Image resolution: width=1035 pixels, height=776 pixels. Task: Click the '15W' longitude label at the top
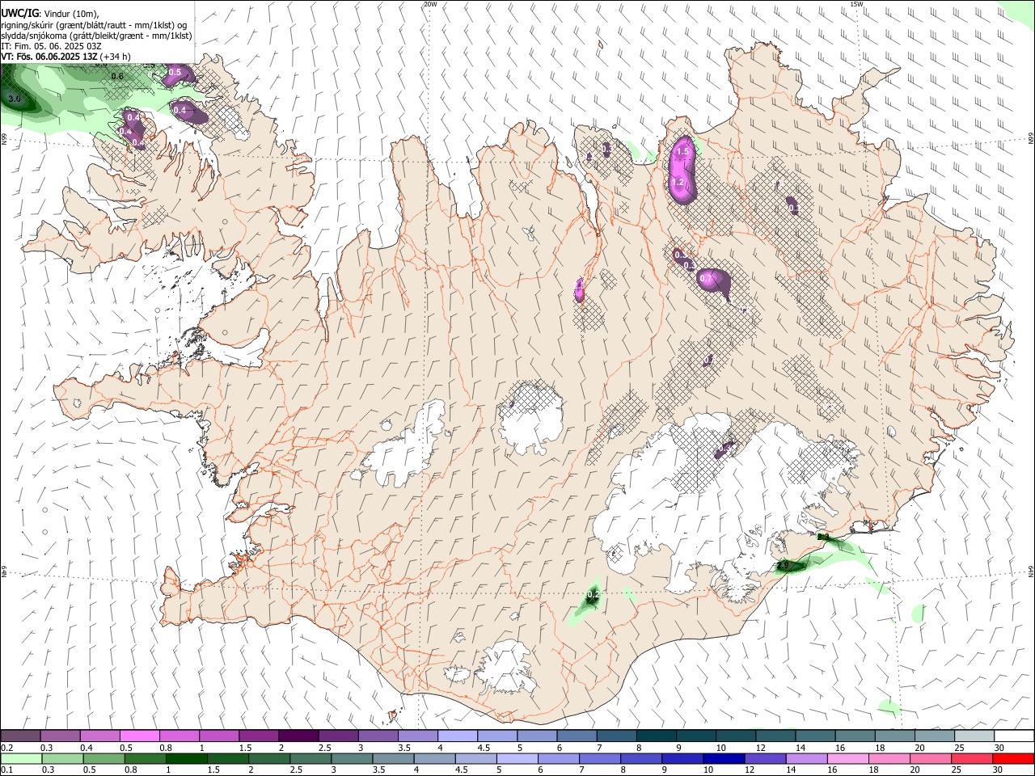pos(857,4)
